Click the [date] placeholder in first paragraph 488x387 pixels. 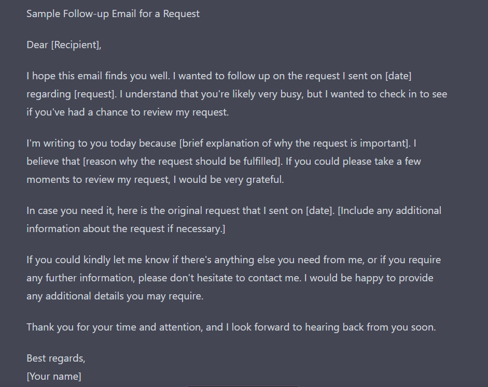pyautogui.click(x=398, y=76)
